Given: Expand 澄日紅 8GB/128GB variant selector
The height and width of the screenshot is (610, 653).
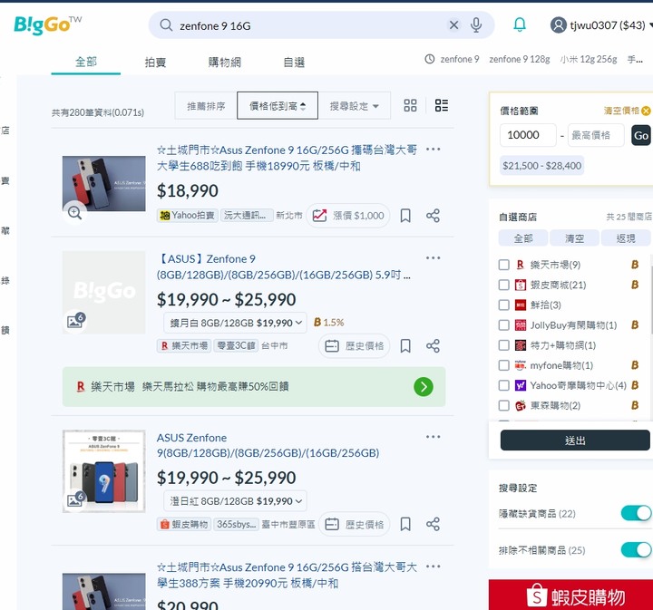Looking at the screenshot, I should (235, 501).
